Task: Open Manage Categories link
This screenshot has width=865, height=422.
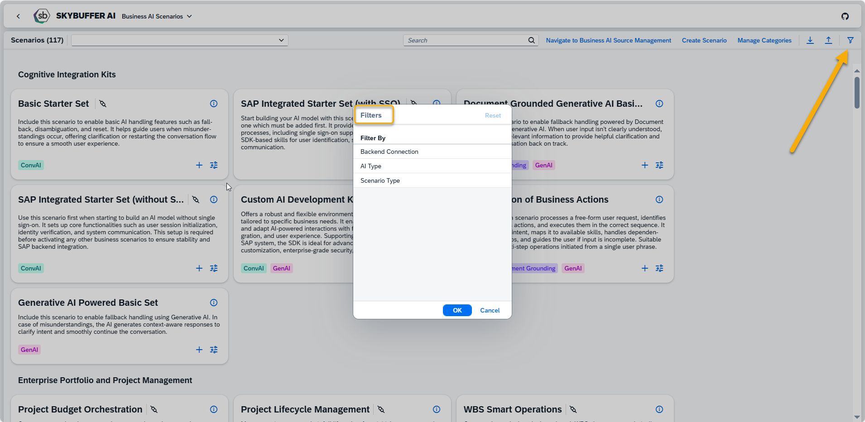Action: pyautogui.click(x=764, y=40)
